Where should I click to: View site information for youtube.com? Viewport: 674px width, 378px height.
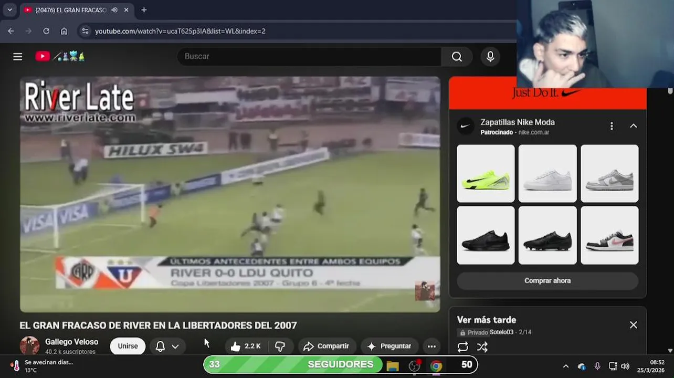click(86, 31)
